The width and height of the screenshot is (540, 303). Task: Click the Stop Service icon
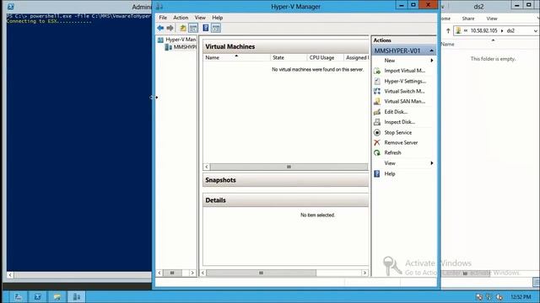click(377, 133)
